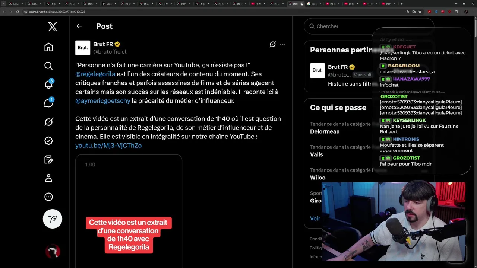477x268 pixels.
Task: Click Brut FR name in Personnes pertinentes
Action: 338,67
